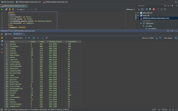Expand the data.db data source

pyautogui.click(x=138, y=16)
